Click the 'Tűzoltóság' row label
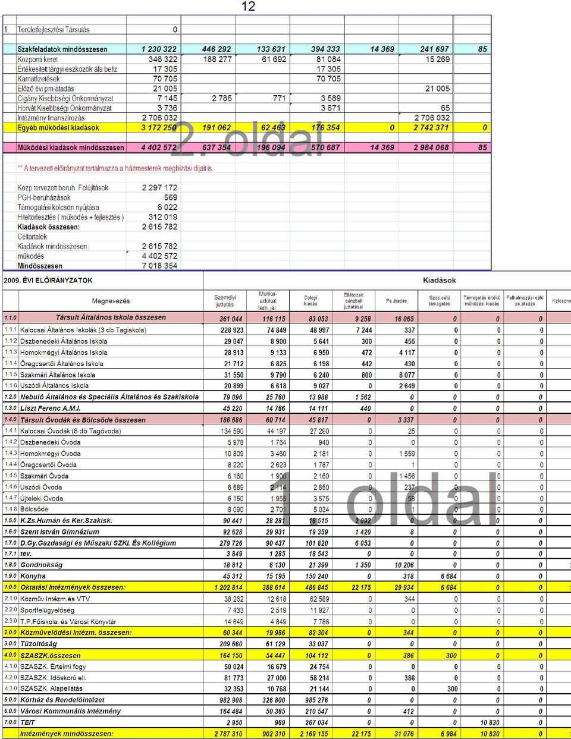The height and width of the screenshot is (739, 571). coord(39,644)
